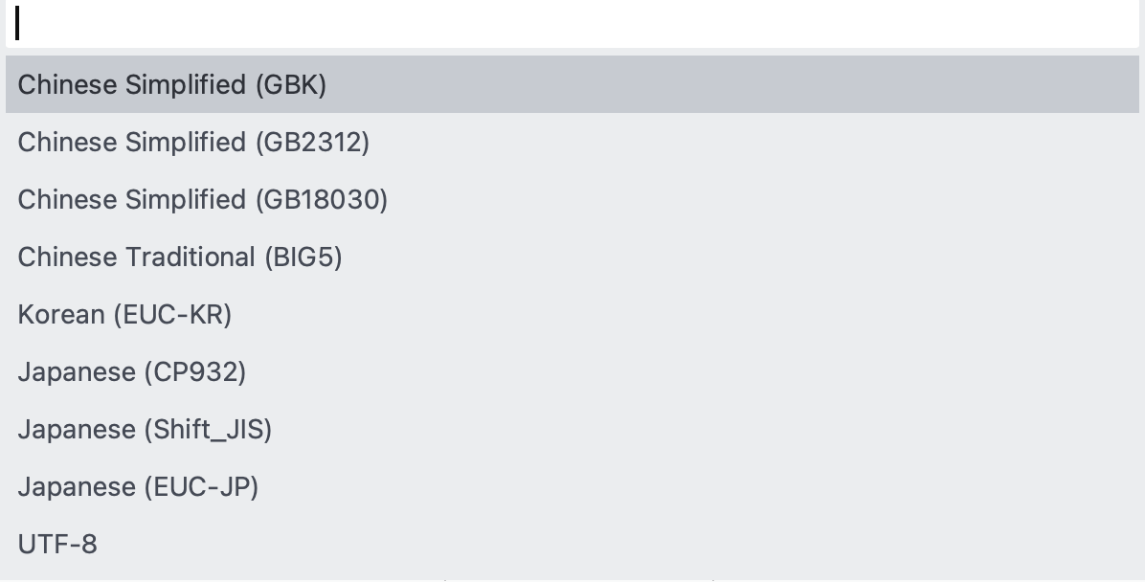Click the text cursor area at the top
1145x582 pixels.
pos(17,24)
